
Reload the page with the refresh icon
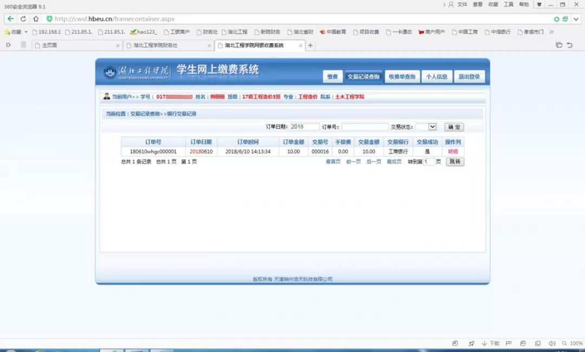23,18
